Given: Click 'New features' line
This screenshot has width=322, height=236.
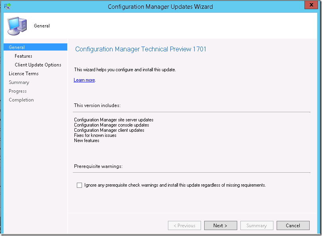Looking at the screenshot, I should click(87, 140).
